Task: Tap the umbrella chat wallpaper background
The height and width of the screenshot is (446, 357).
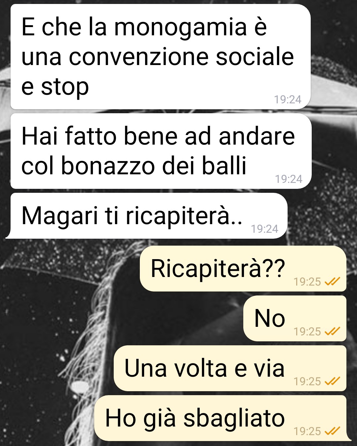Action: click(50, 330)
